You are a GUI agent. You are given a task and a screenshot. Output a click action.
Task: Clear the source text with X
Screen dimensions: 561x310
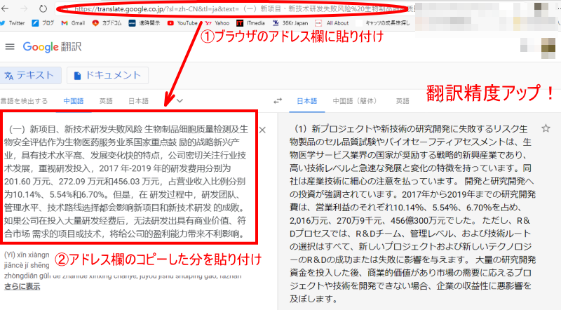[262, 130]
